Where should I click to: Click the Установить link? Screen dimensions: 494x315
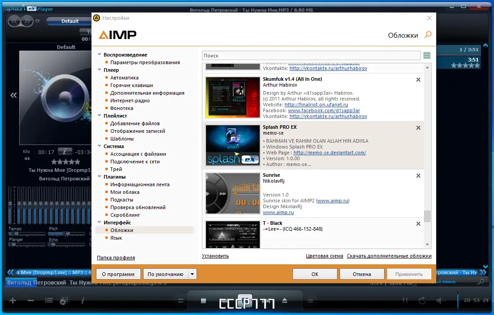215,256
